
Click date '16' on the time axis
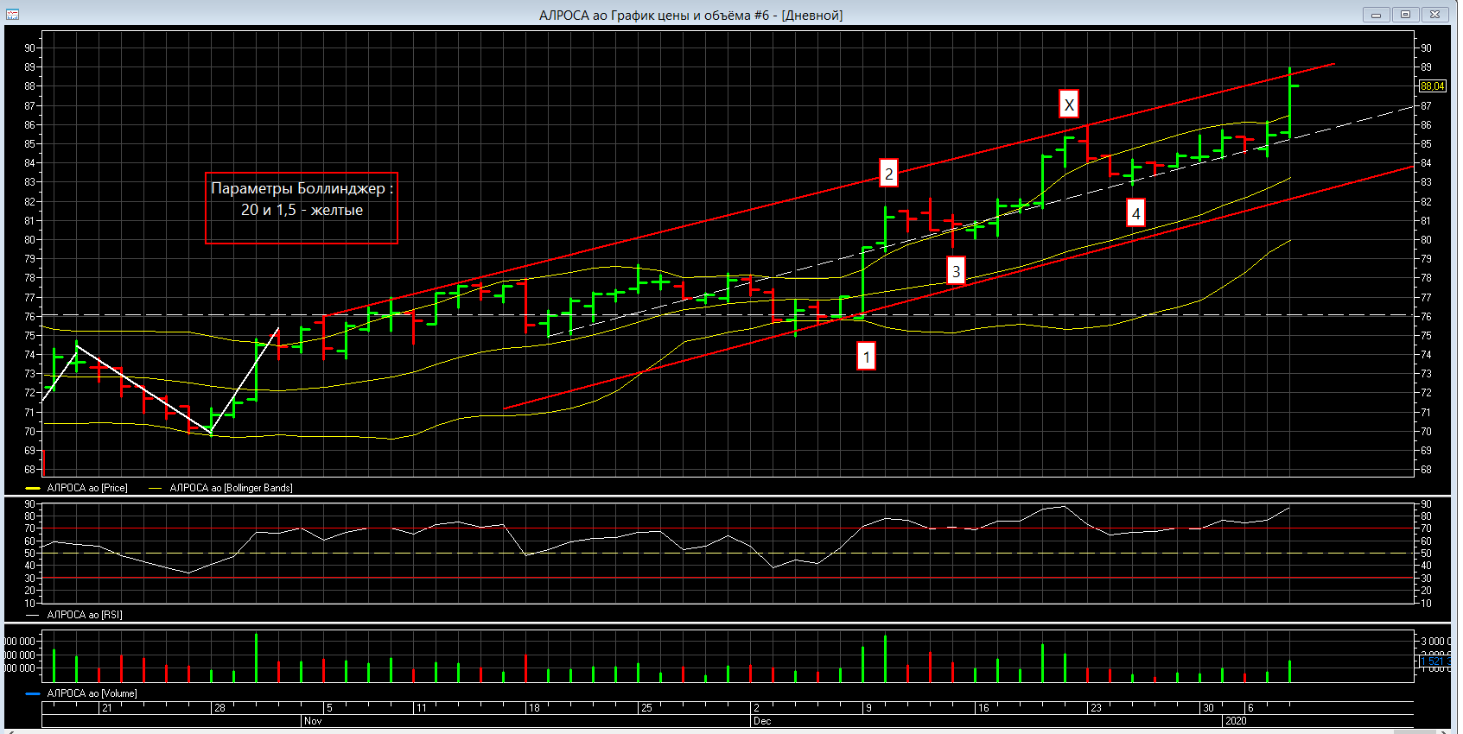pyautogui.click(x=983, y=708)
